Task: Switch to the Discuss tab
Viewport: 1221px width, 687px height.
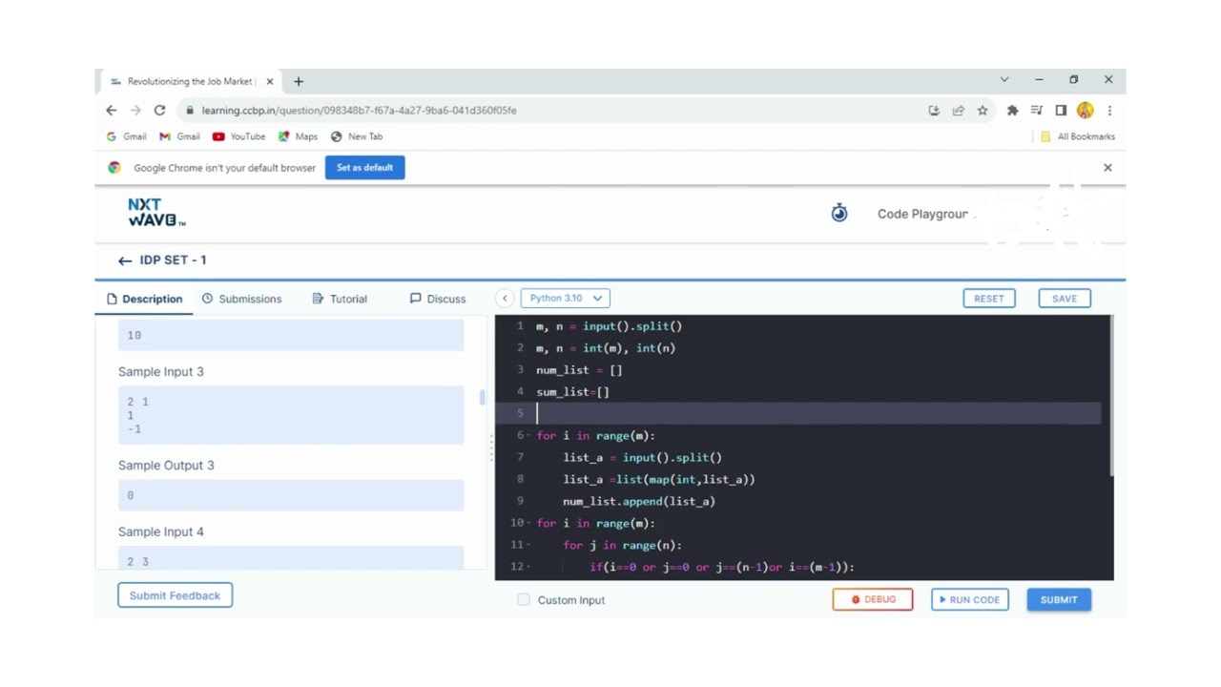Action: [x=438, y=299]
